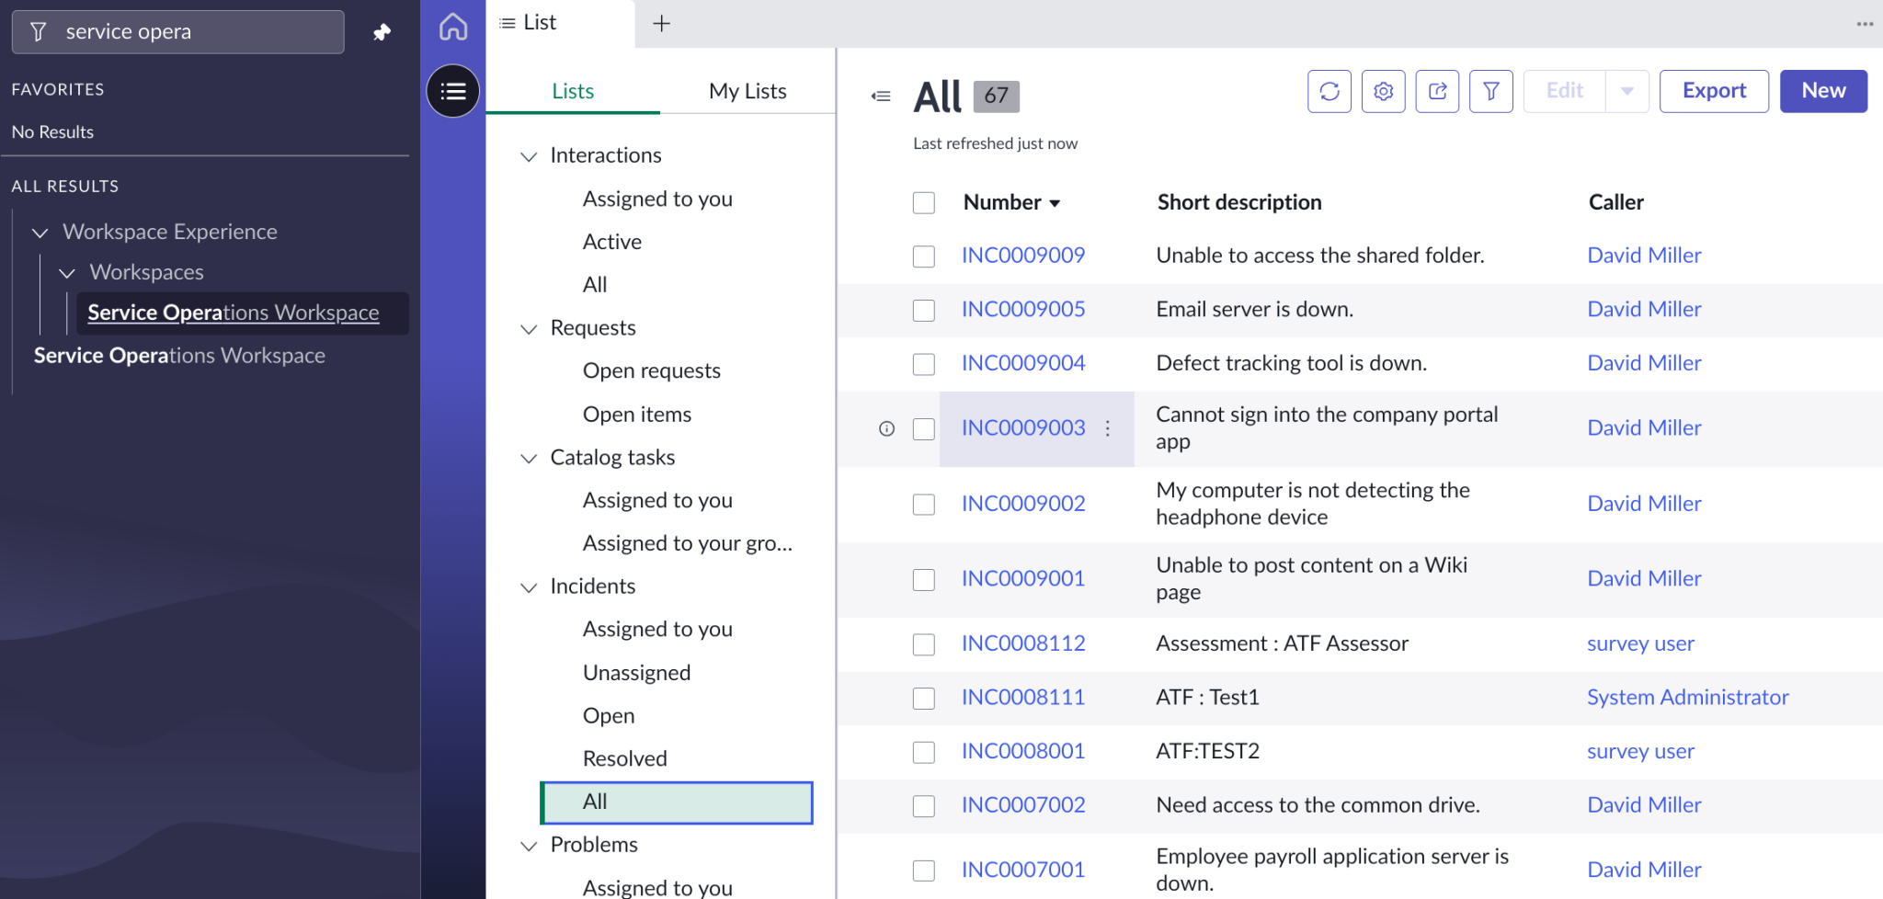The height and width of the screenshot is (899, 1883).
Task: Select all rows with the header checkbox
Action: click(x=923, y=202)
